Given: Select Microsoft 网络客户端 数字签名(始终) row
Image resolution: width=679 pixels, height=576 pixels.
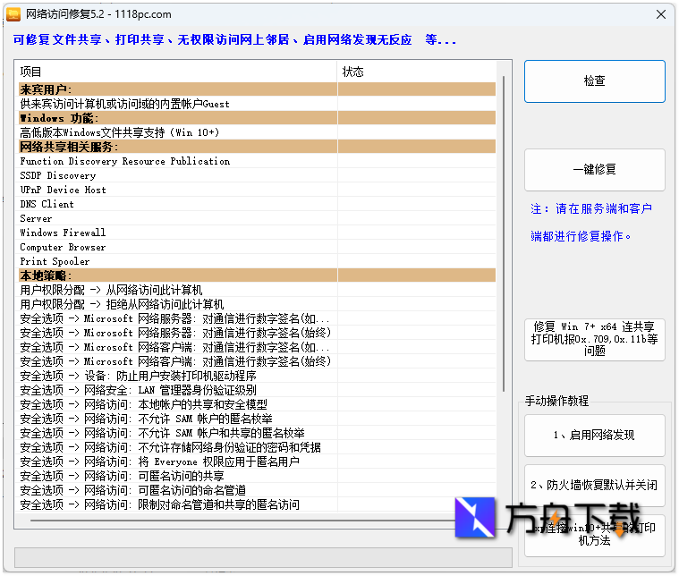Looking at the screenshot, I should coord(257,361).
